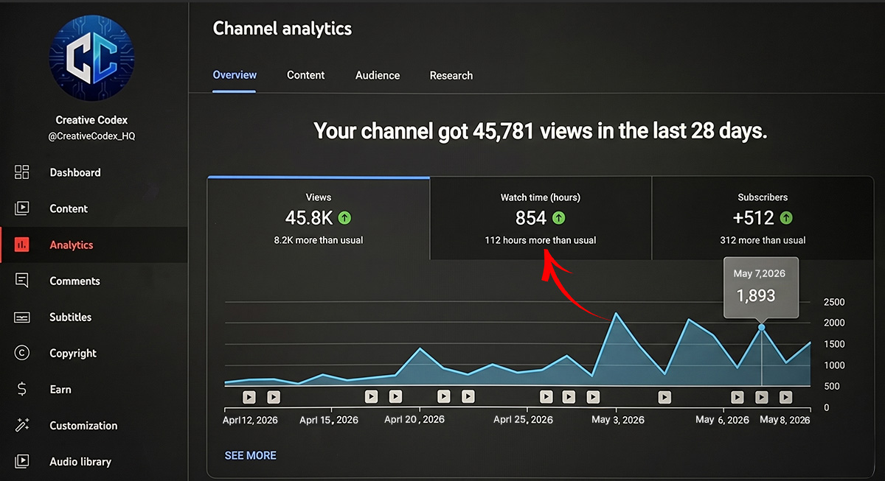This screenshot has height=481, width=885.
Task: Open the Copyright circled-C icon
Action: point(22,353)
